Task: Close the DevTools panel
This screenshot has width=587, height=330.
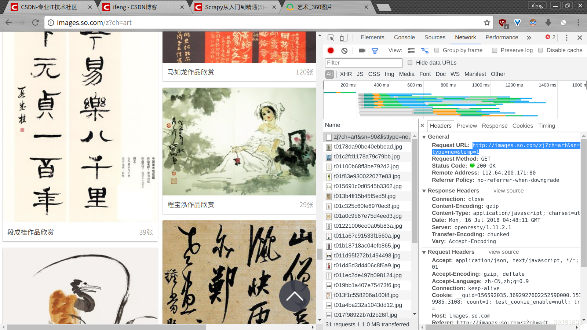Action: point(580,37)
